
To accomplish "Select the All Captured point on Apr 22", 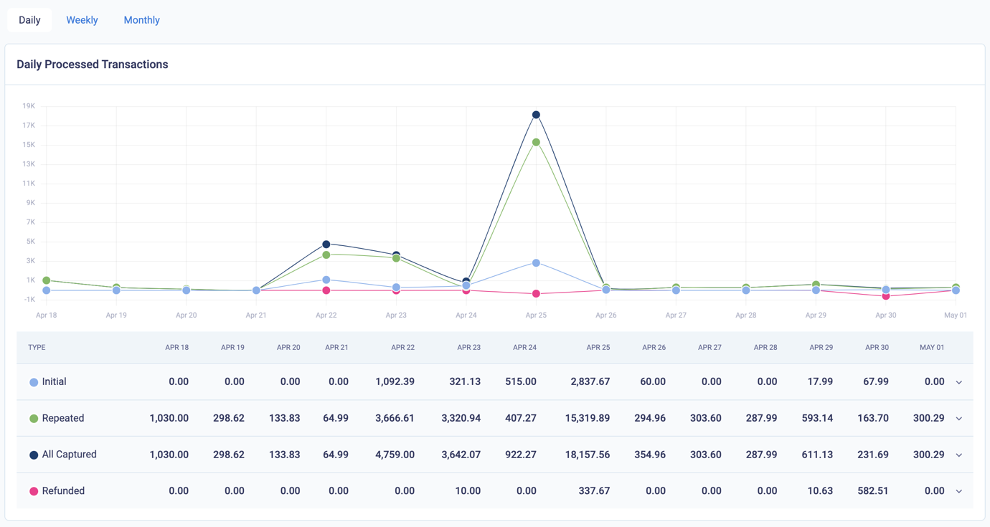I will pyautogui.click(x=326, y=244).
